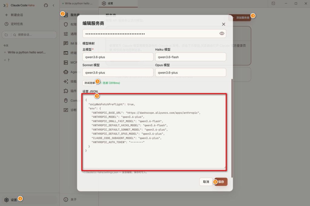310x206 pixels.
Task: Click the Sonnet 模型 input field
Action: [x=118, y=73]
